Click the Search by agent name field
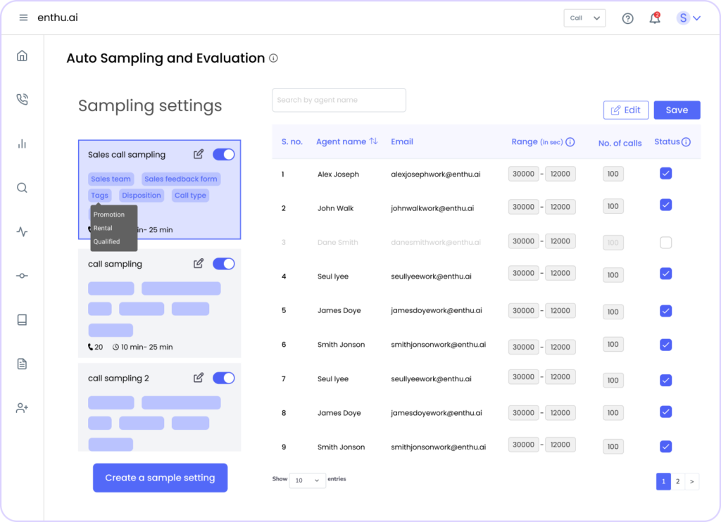This screenshot has width=721, height=522. click(339, 100)
